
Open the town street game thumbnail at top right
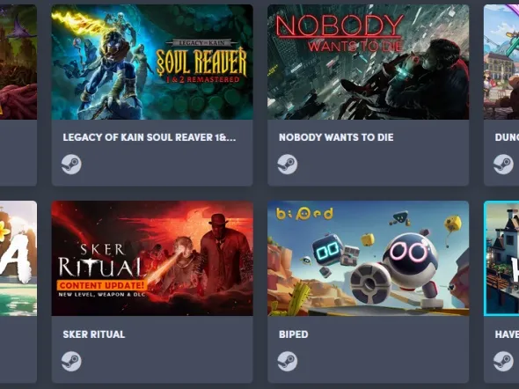click(501, 62)
